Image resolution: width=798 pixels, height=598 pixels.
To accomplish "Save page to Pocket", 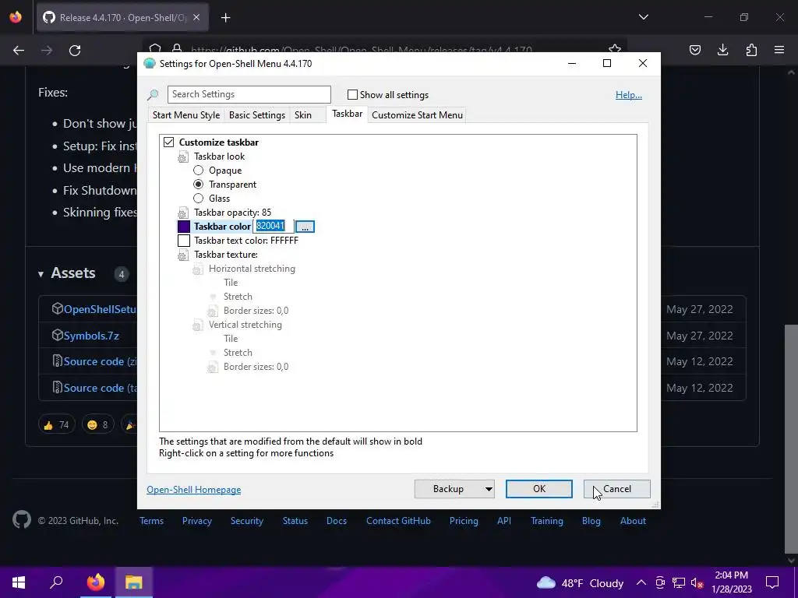I will [x=694, y=50].
